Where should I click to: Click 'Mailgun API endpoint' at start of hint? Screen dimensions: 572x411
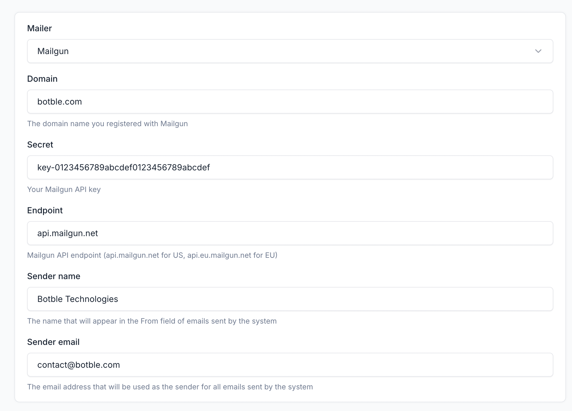[64, 255]
